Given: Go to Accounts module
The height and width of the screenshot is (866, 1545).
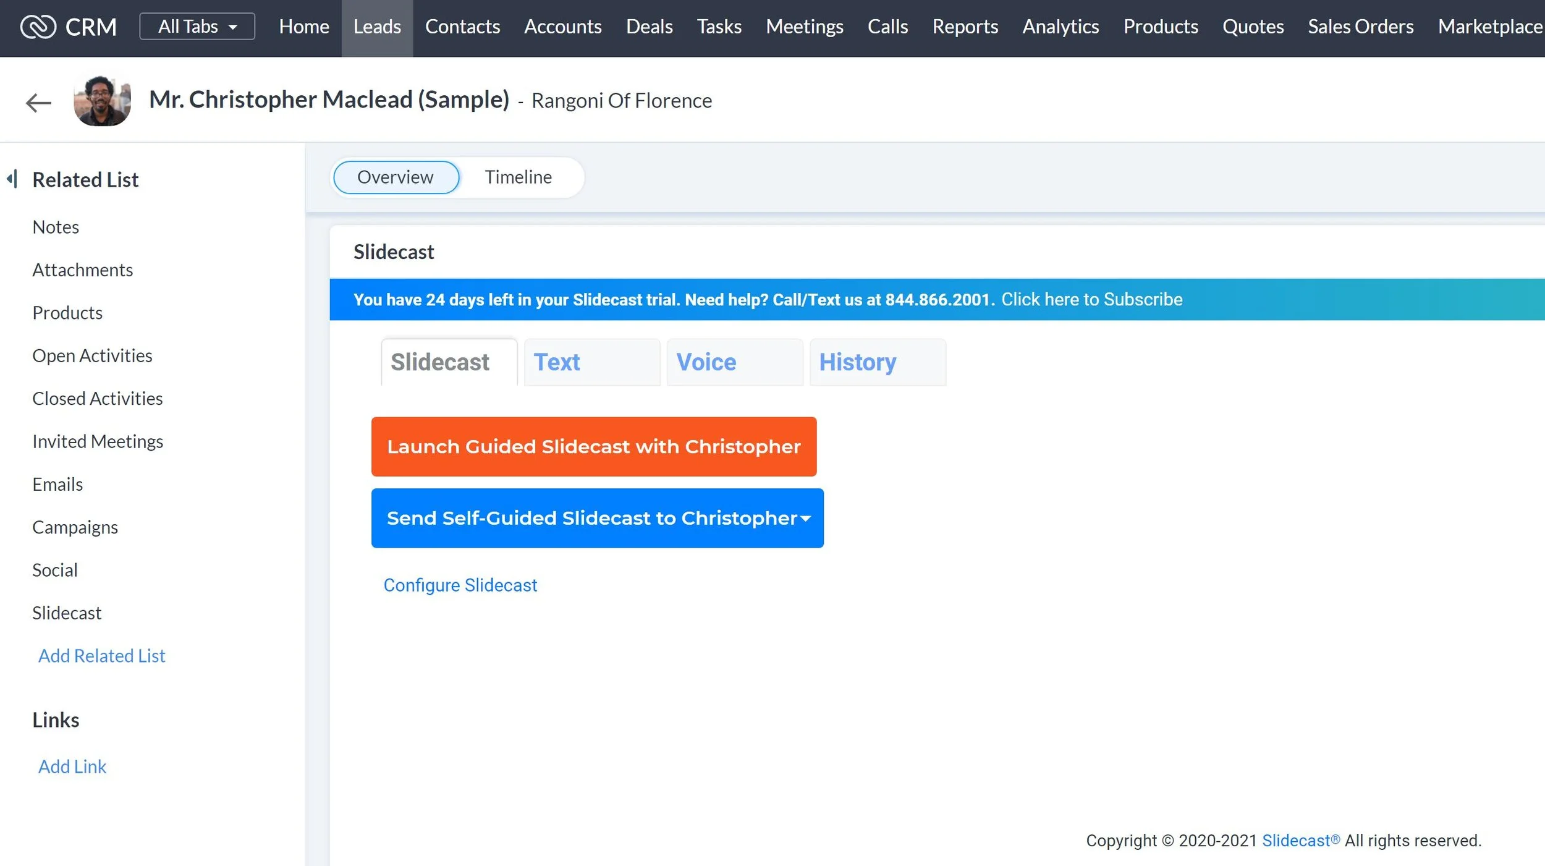Looking at the screenshot, I should click(562, 27).
